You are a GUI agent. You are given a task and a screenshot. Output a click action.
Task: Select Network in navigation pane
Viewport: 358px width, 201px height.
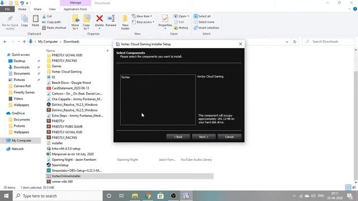[17, 149]
